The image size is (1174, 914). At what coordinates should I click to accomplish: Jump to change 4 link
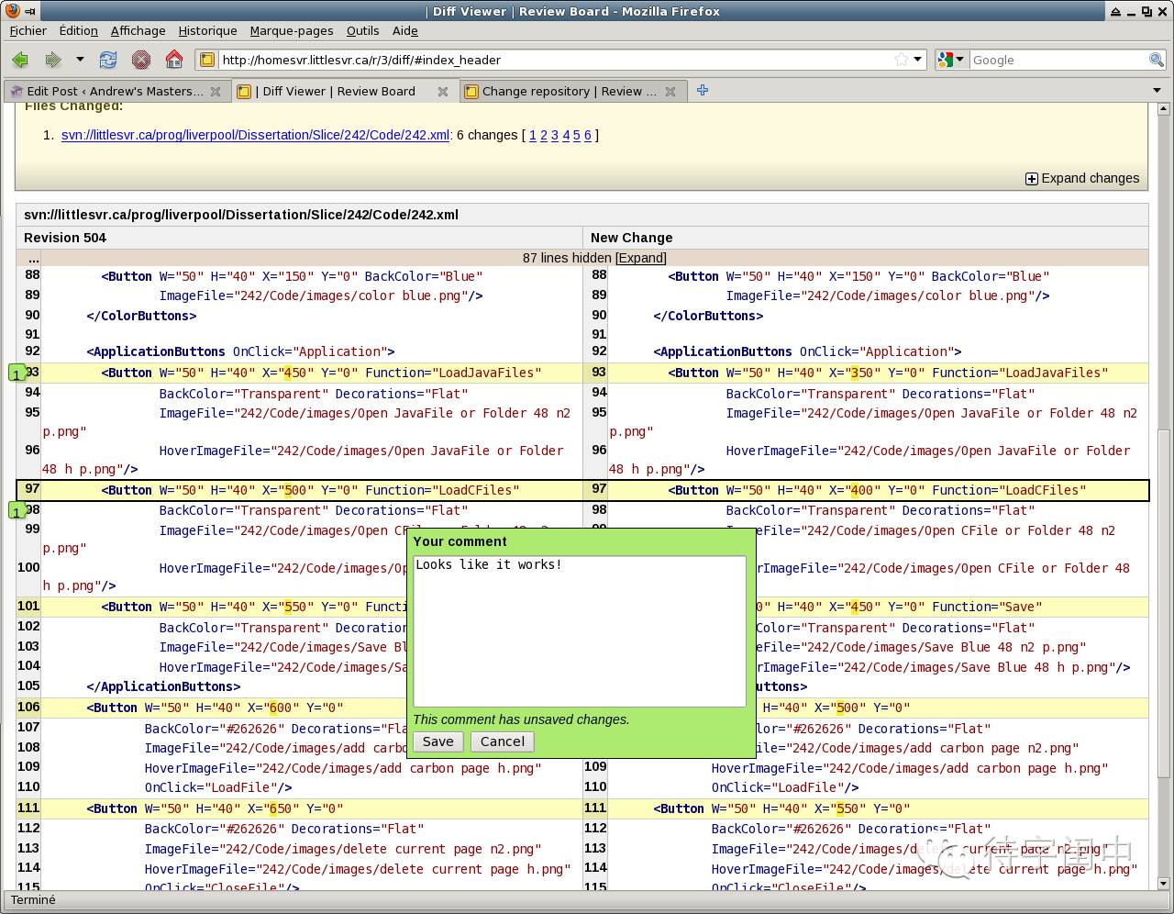(566, 135)
